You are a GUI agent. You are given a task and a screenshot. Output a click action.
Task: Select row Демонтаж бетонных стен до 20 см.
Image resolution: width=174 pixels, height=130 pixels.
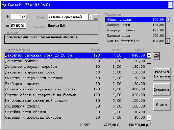[76, 55]
